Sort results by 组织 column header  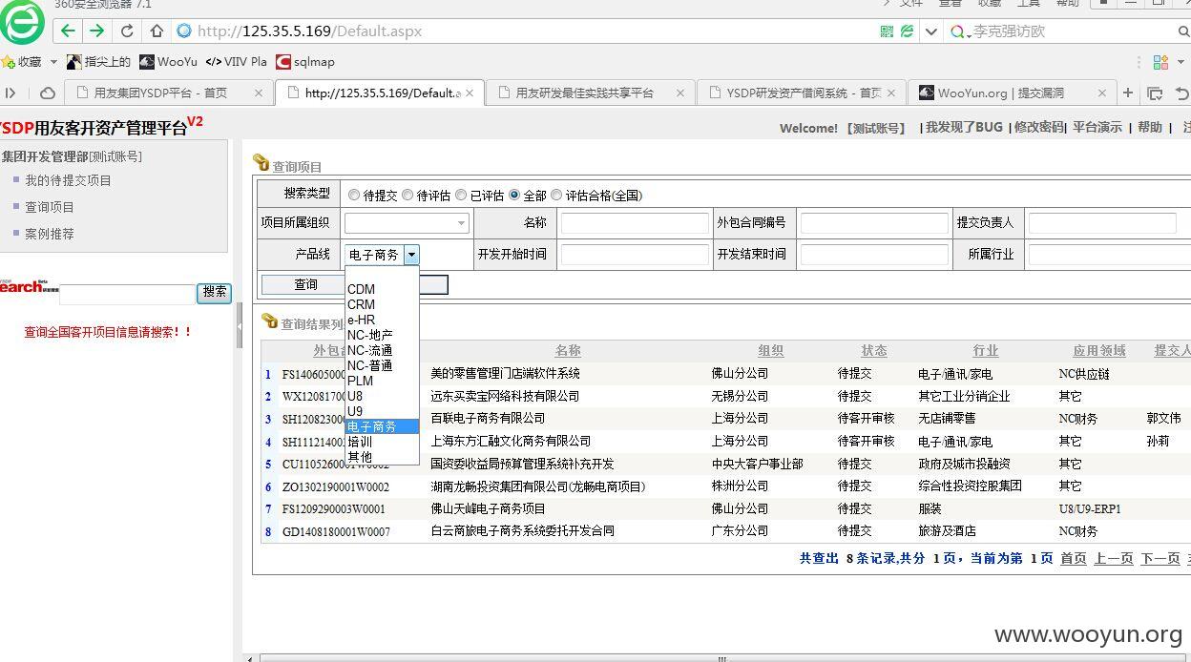pyautogui.click(x=771, y=350)
